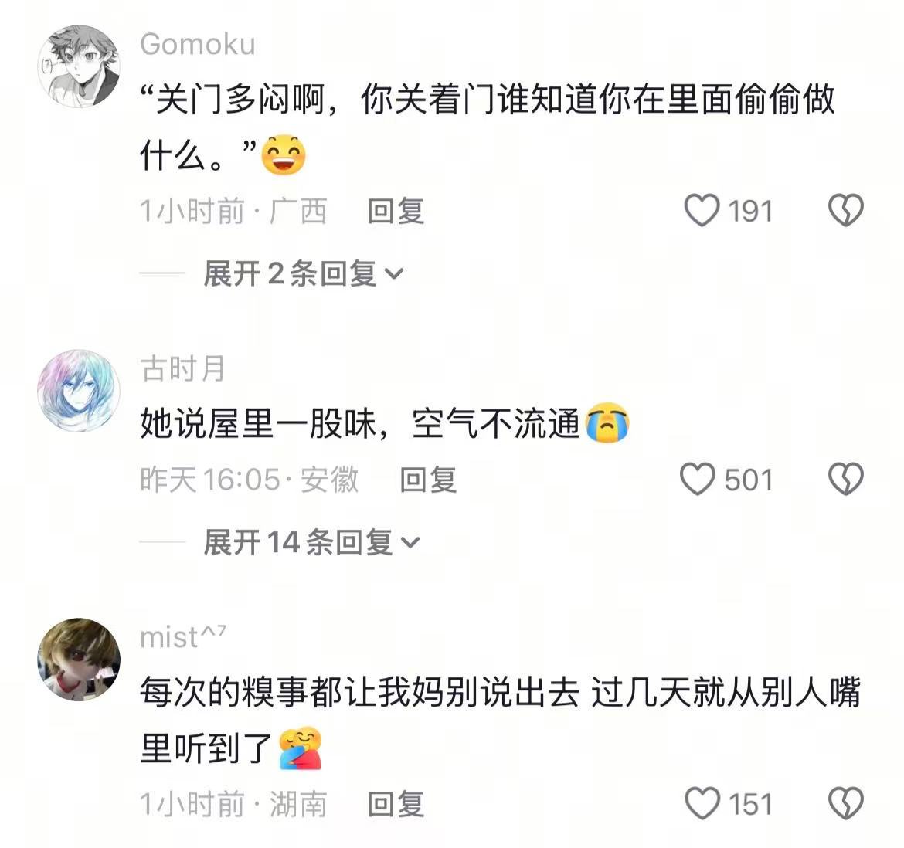The image size is (904, 848).
Task: Reply to 古时月's comment
Action: click(428, 480)
